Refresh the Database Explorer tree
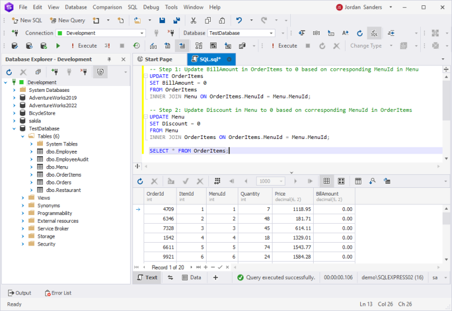 tap(9, 72)
